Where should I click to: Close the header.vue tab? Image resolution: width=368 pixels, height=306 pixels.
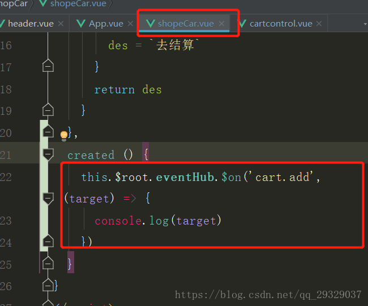point(61,23)
